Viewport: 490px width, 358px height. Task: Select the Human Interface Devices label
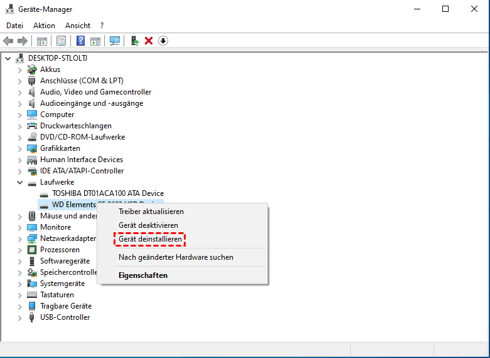pos(82,160)
